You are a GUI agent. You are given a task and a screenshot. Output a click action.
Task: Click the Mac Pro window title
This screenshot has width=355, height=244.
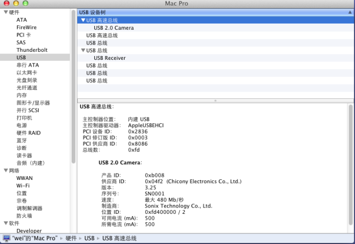coord(176,4)
